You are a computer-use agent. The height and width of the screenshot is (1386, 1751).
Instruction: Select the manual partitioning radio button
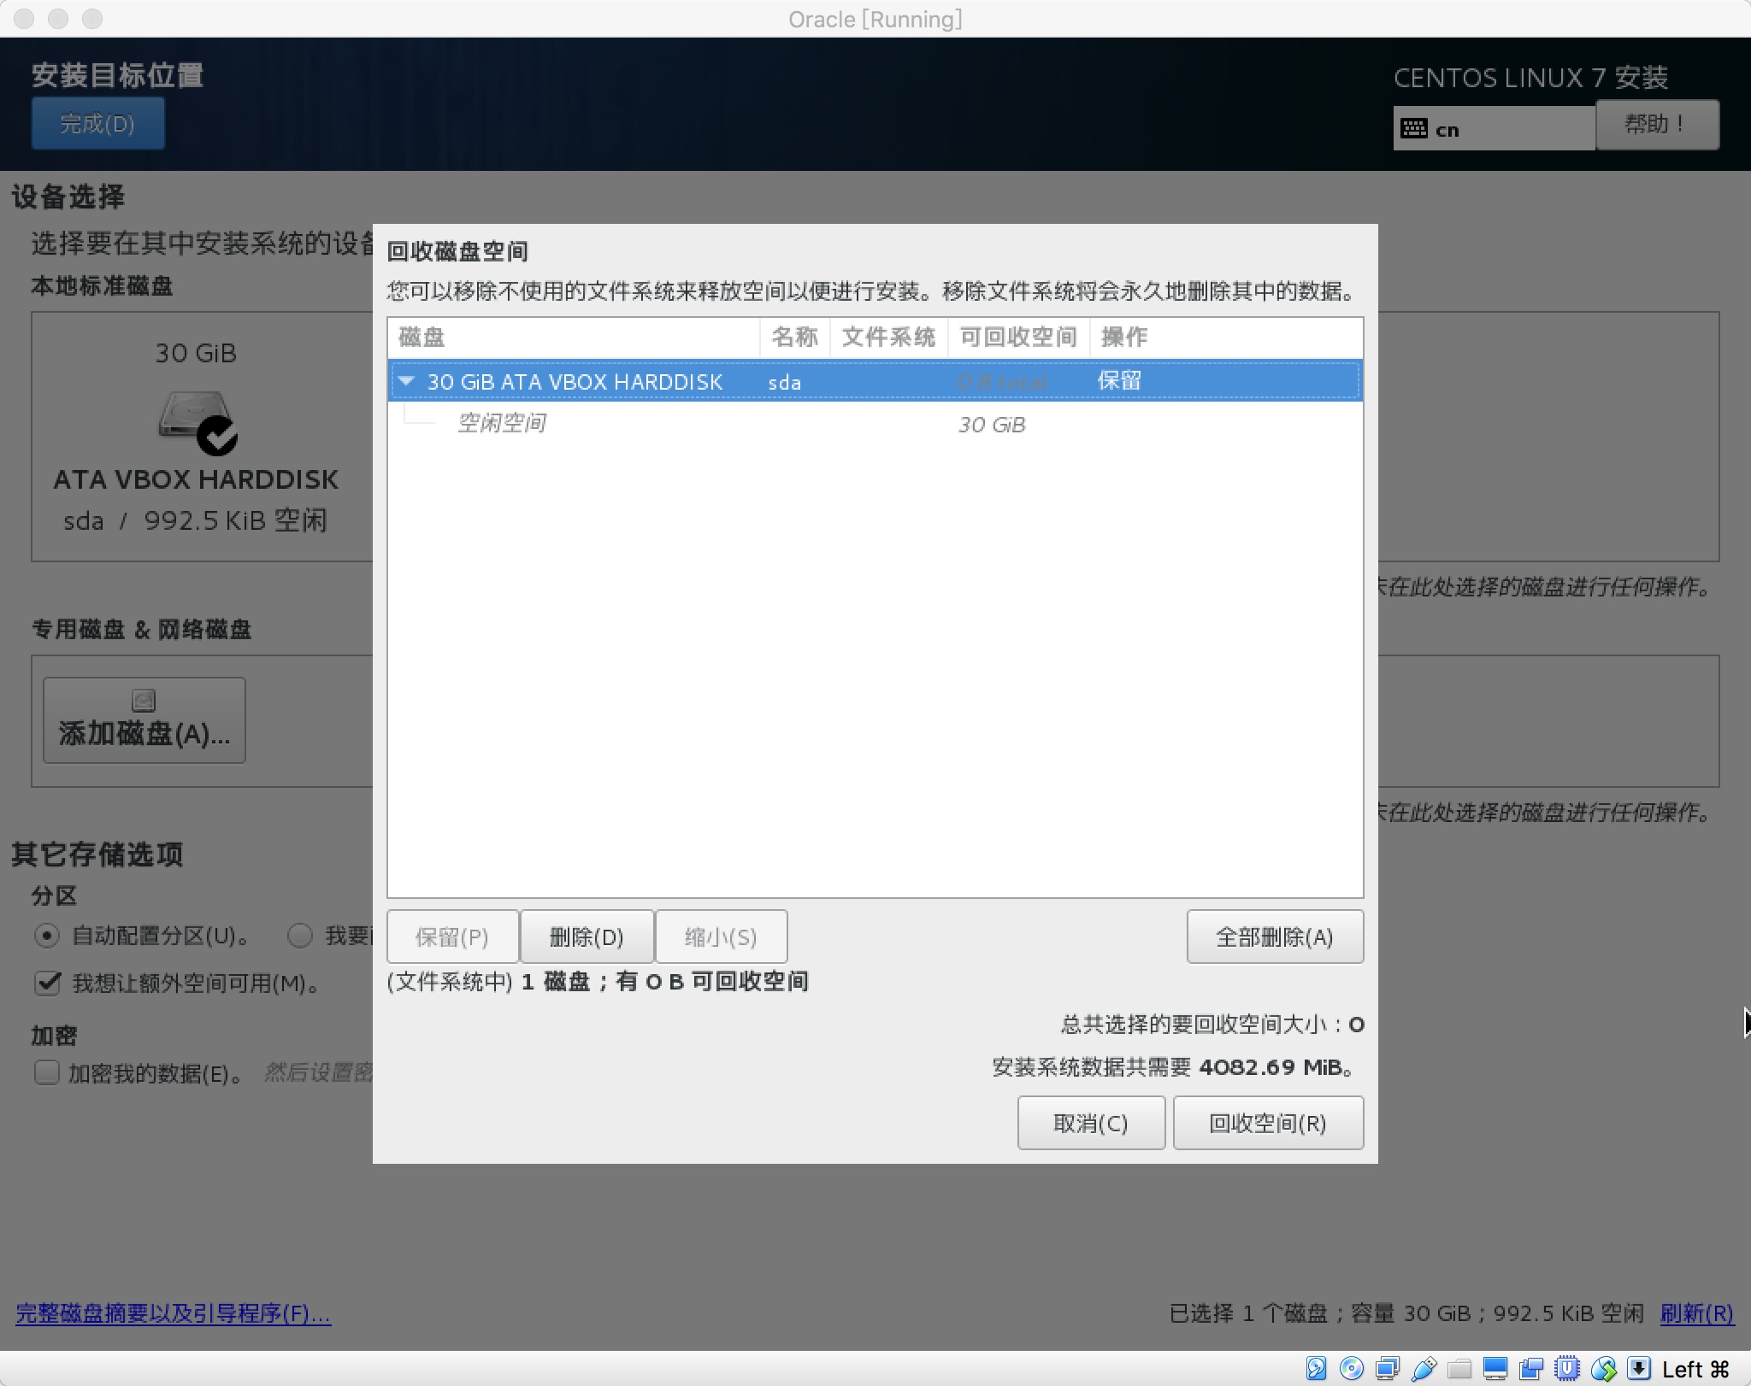pos(300,936)
